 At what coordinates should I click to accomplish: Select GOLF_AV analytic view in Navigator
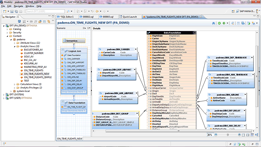click(x=28, y=57)
